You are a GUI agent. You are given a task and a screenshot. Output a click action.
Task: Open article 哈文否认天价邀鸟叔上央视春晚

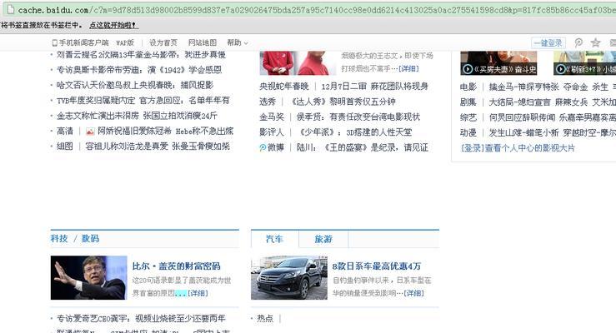pyautogui.click(x=135, y=85)
